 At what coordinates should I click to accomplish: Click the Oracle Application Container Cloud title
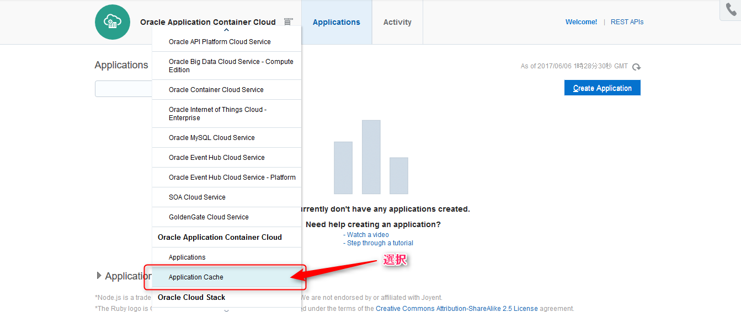(x=208, y=22)
